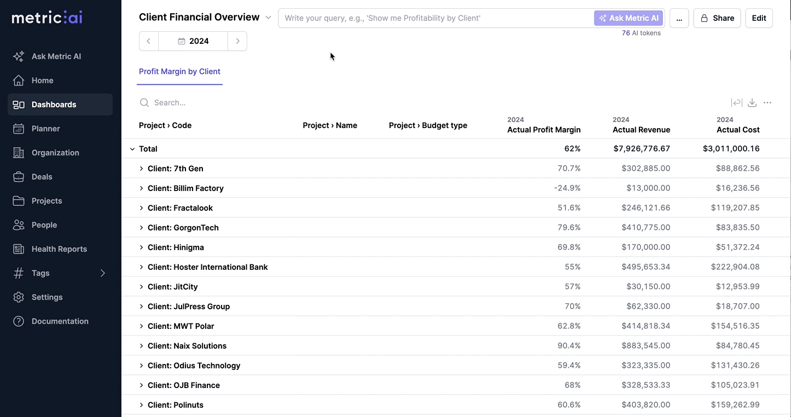Go to next year after 2024
791x417 pixels.
(237, 41)
